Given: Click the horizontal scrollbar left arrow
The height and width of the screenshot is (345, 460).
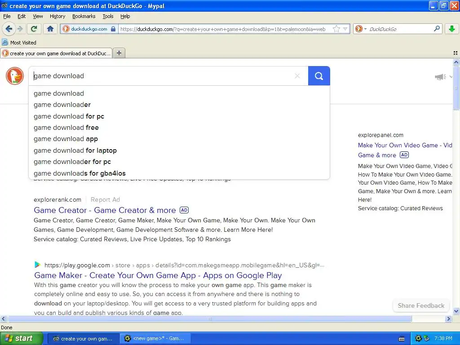Looking at the screenshot, I should (x=3, y=318).
